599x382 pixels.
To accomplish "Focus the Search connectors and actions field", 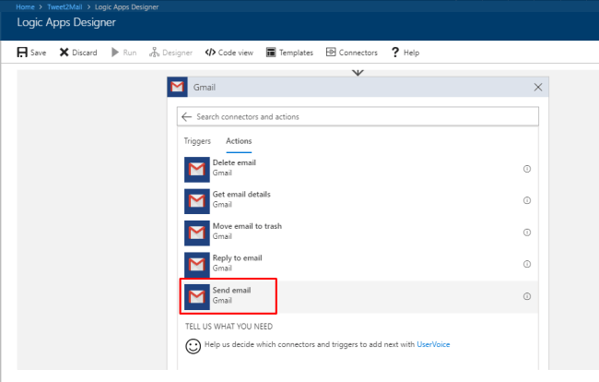I will (358, 116).
